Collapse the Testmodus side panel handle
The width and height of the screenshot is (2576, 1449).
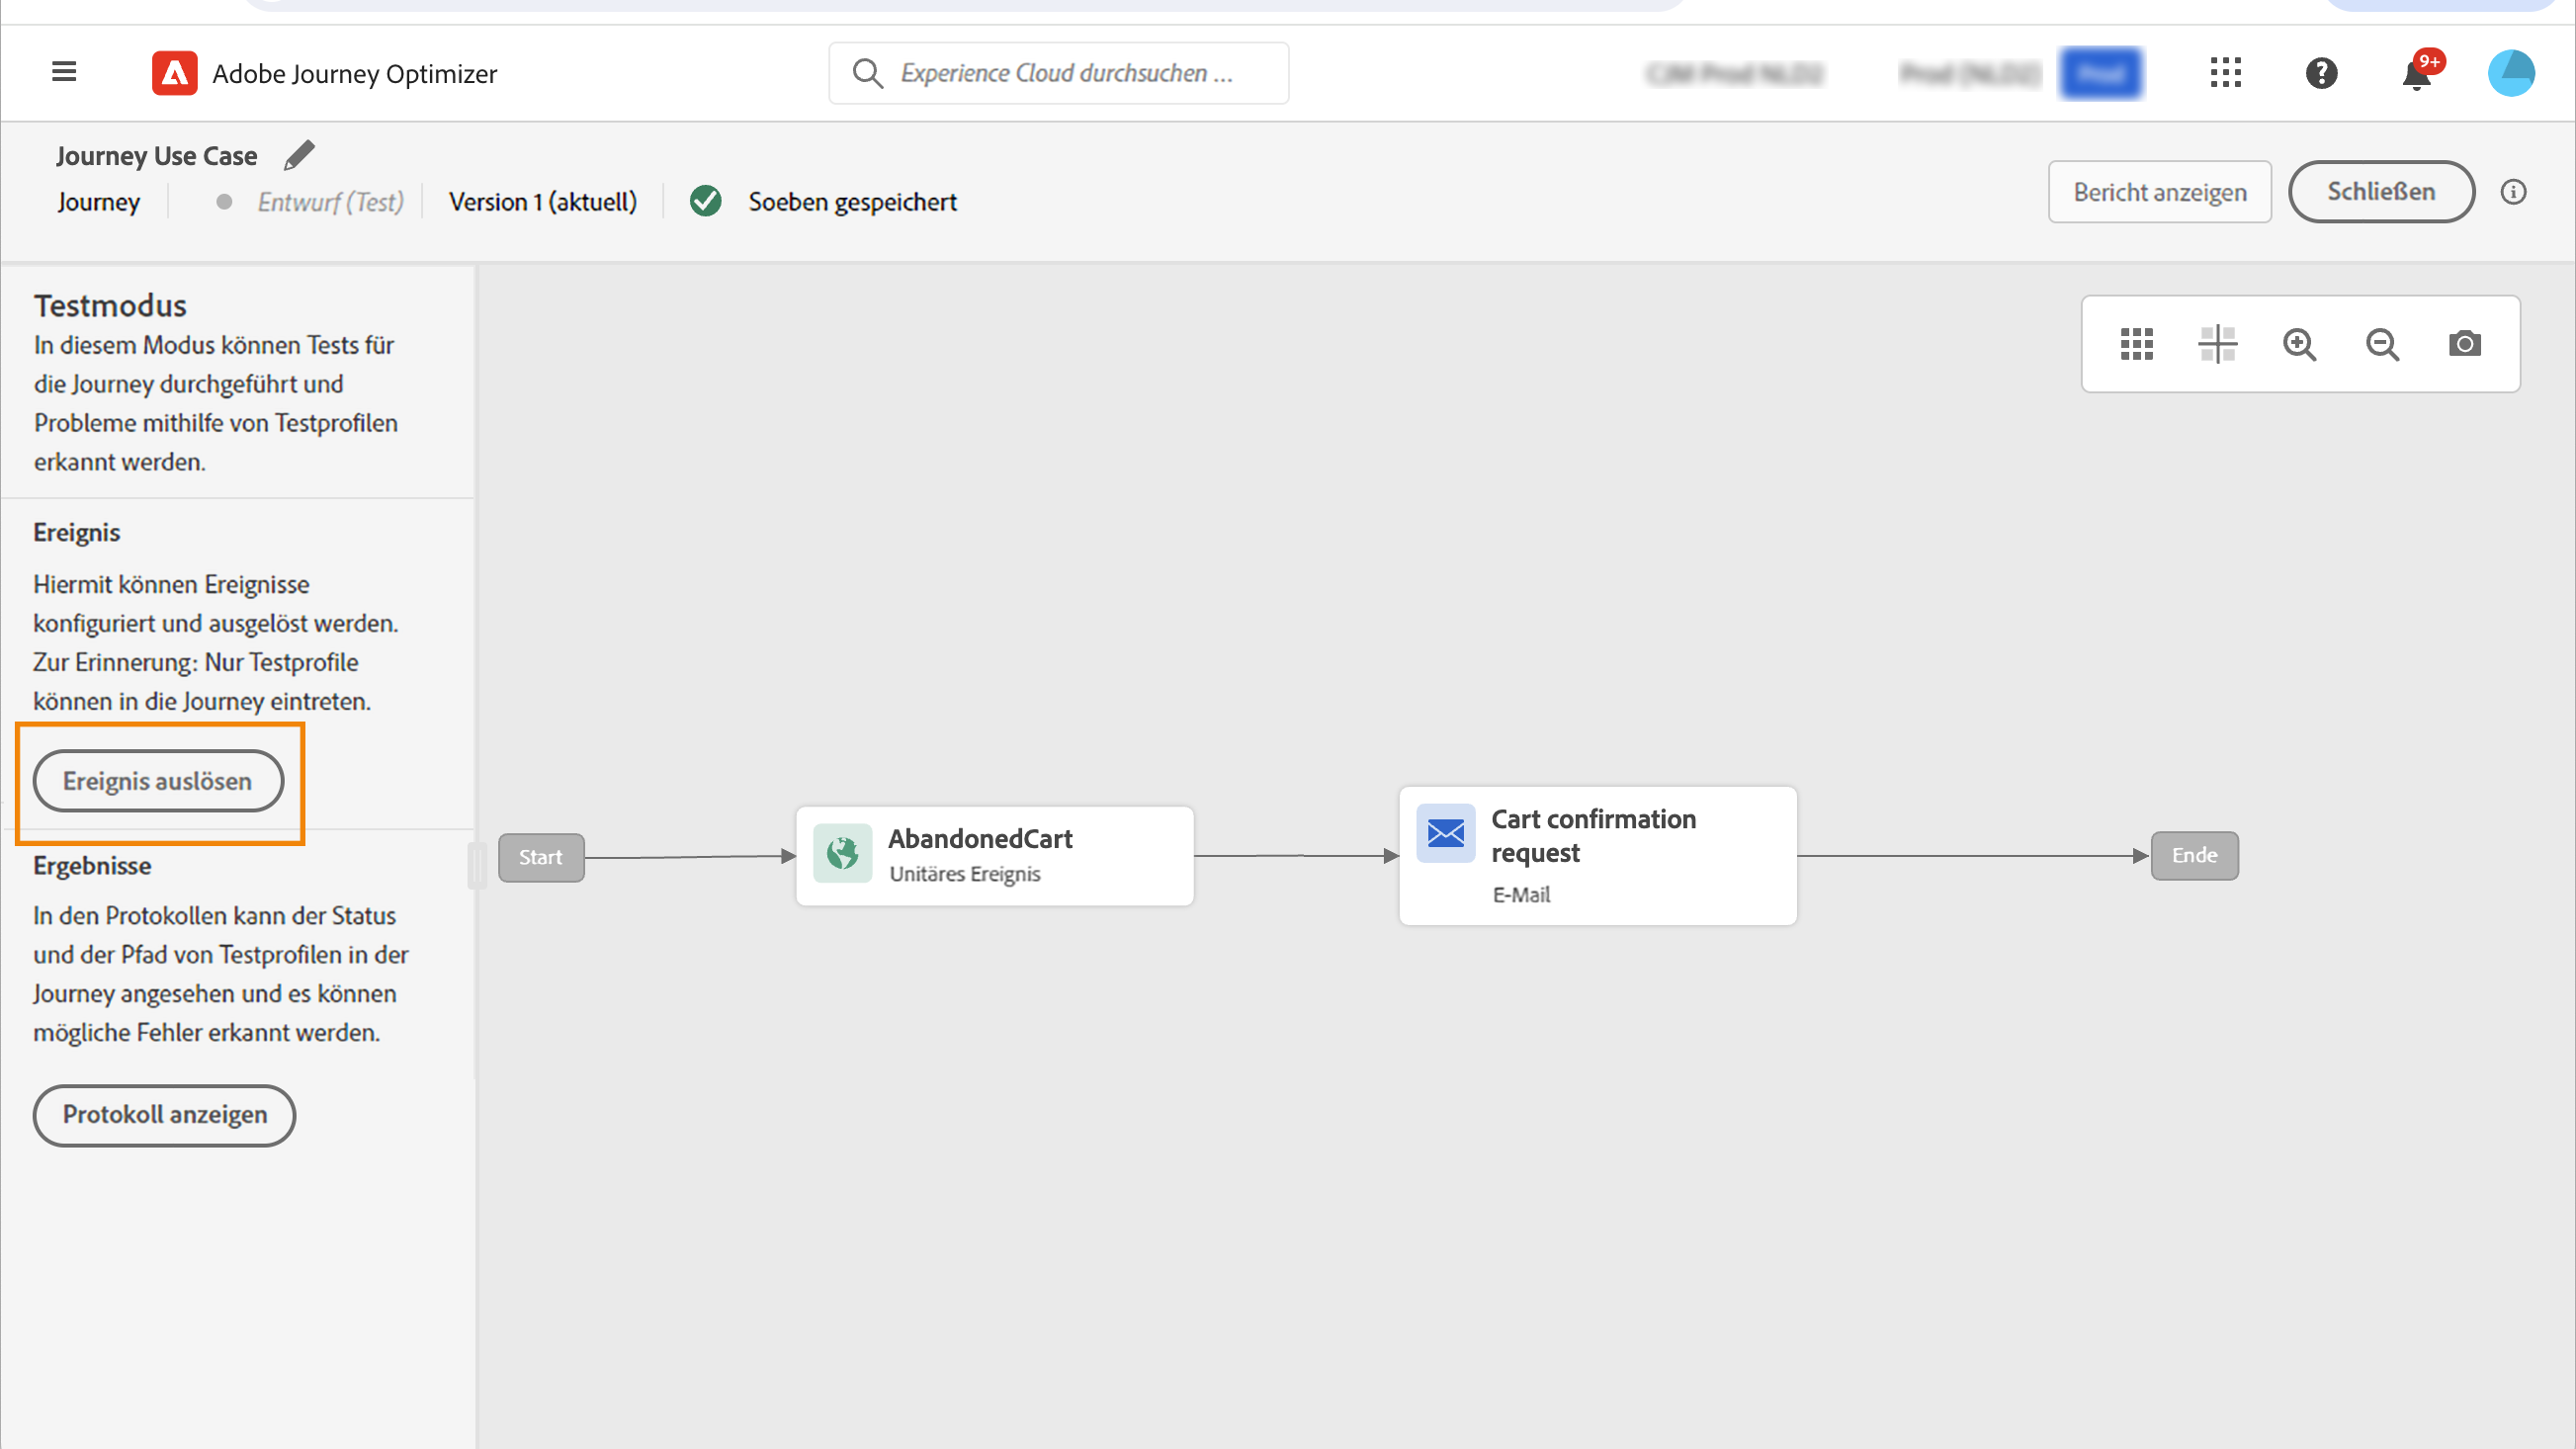pos(477,865)
